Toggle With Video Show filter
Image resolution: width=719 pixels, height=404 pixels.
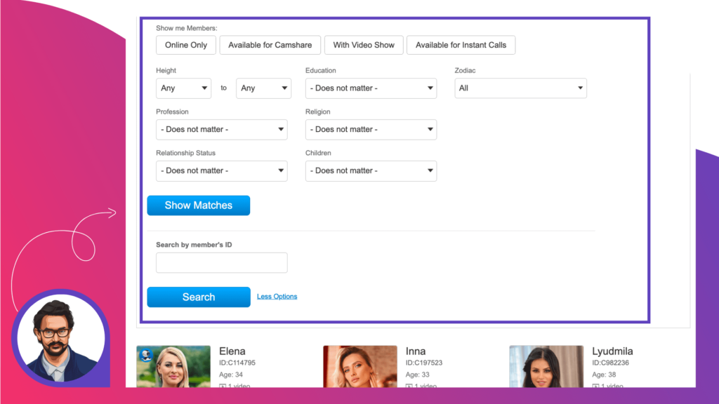pos(364,45)
